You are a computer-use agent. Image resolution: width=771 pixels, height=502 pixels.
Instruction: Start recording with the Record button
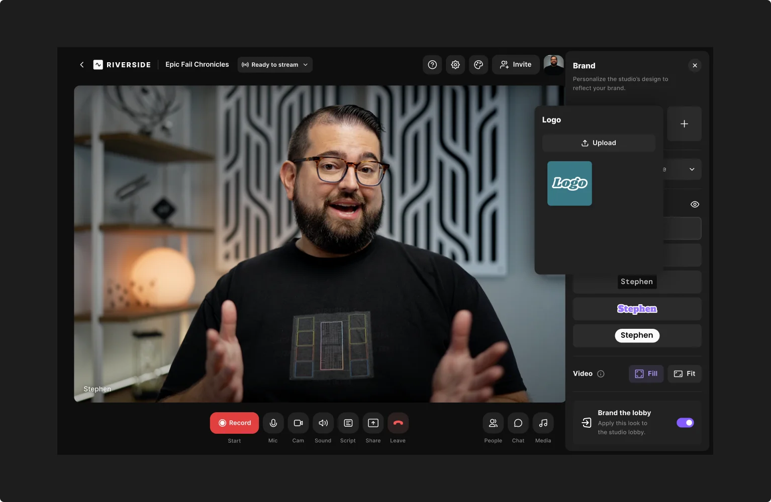[234, 423]
